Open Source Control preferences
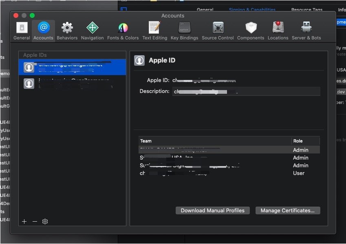This screenshot has height=244, width=346. pyautogui.click(x=218, y=31)
